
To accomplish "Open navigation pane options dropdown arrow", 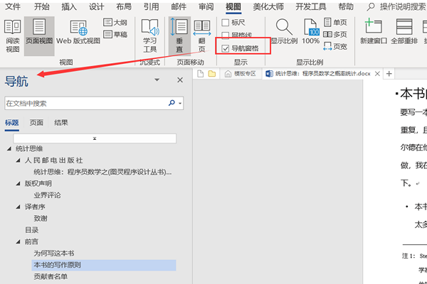I will (157, 80).
